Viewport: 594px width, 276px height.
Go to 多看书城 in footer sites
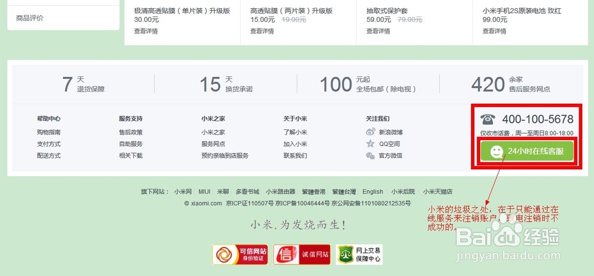point(247,192)
